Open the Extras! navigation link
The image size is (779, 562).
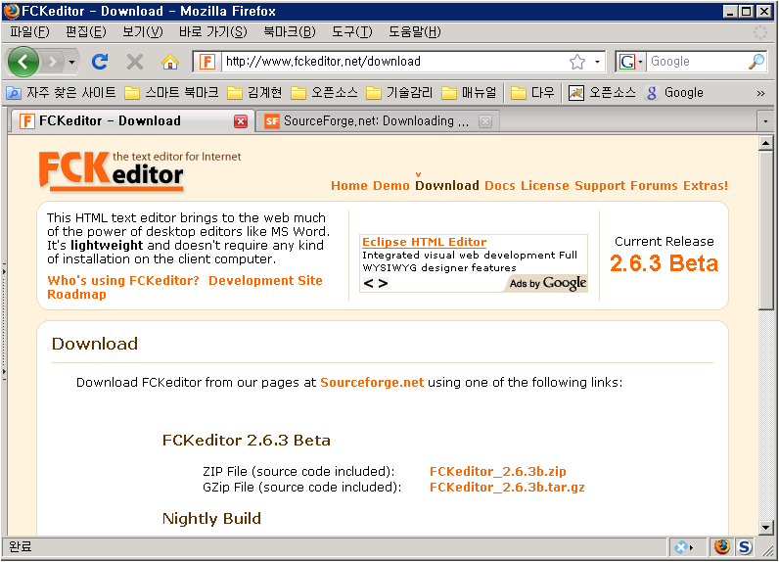coord(706,186)
